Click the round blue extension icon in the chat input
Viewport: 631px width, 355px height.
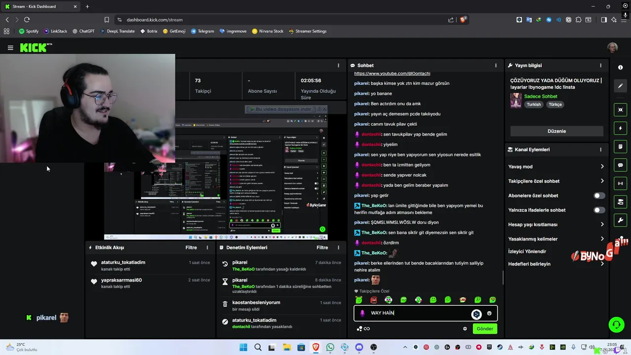point(476,314)
